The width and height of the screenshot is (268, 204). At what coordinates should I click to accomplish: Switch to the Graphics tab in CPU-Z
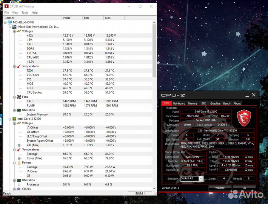pos(216,104)
